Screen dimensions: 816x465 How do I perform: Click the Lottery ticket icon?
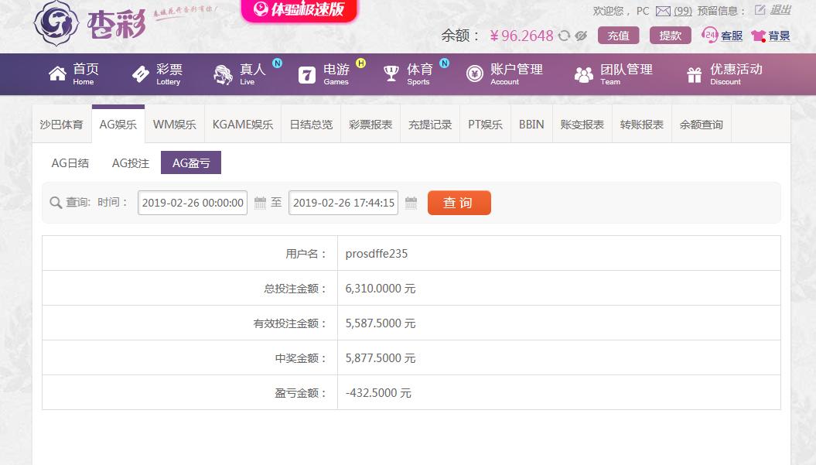141,74
